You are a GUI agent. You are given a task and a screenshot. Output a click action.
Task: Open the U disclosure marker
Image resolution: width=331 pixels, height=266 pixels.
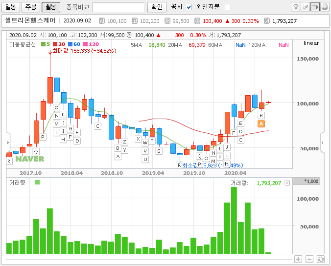(x=145, y=159)
